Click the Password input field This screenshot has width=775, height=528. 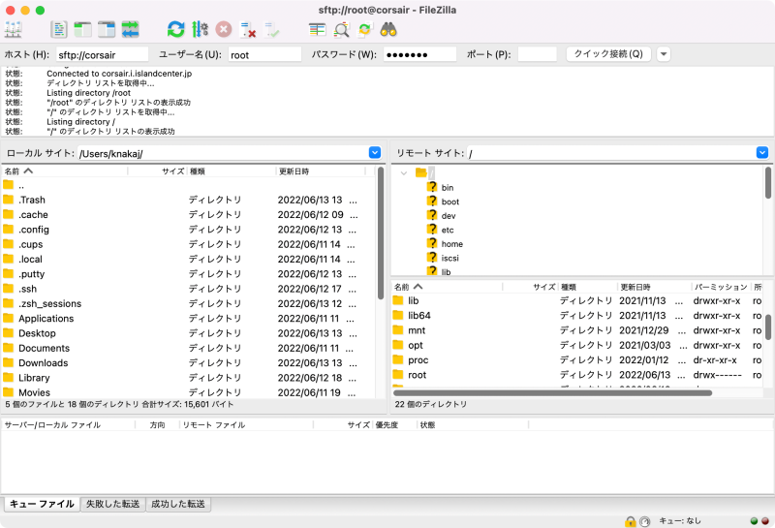coord(419,54)
